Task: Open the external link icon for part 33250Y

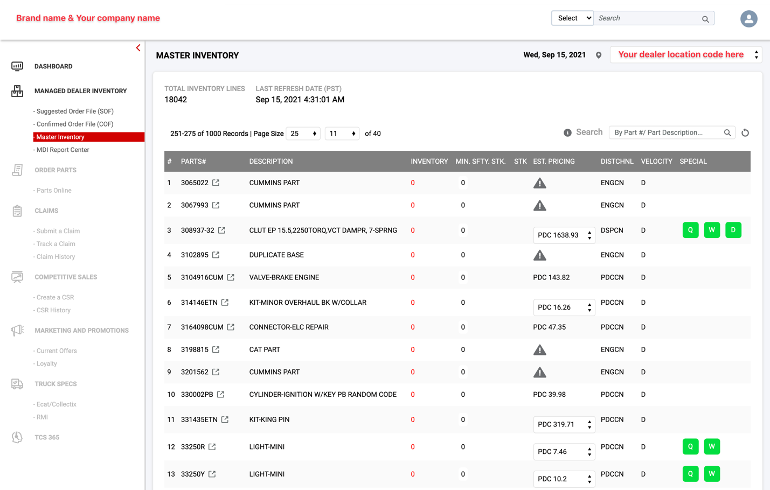Action: [212, 474]
